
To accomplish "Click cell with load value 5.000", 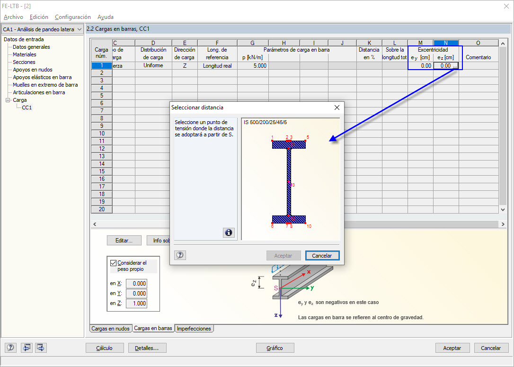I will pos(253,66).
